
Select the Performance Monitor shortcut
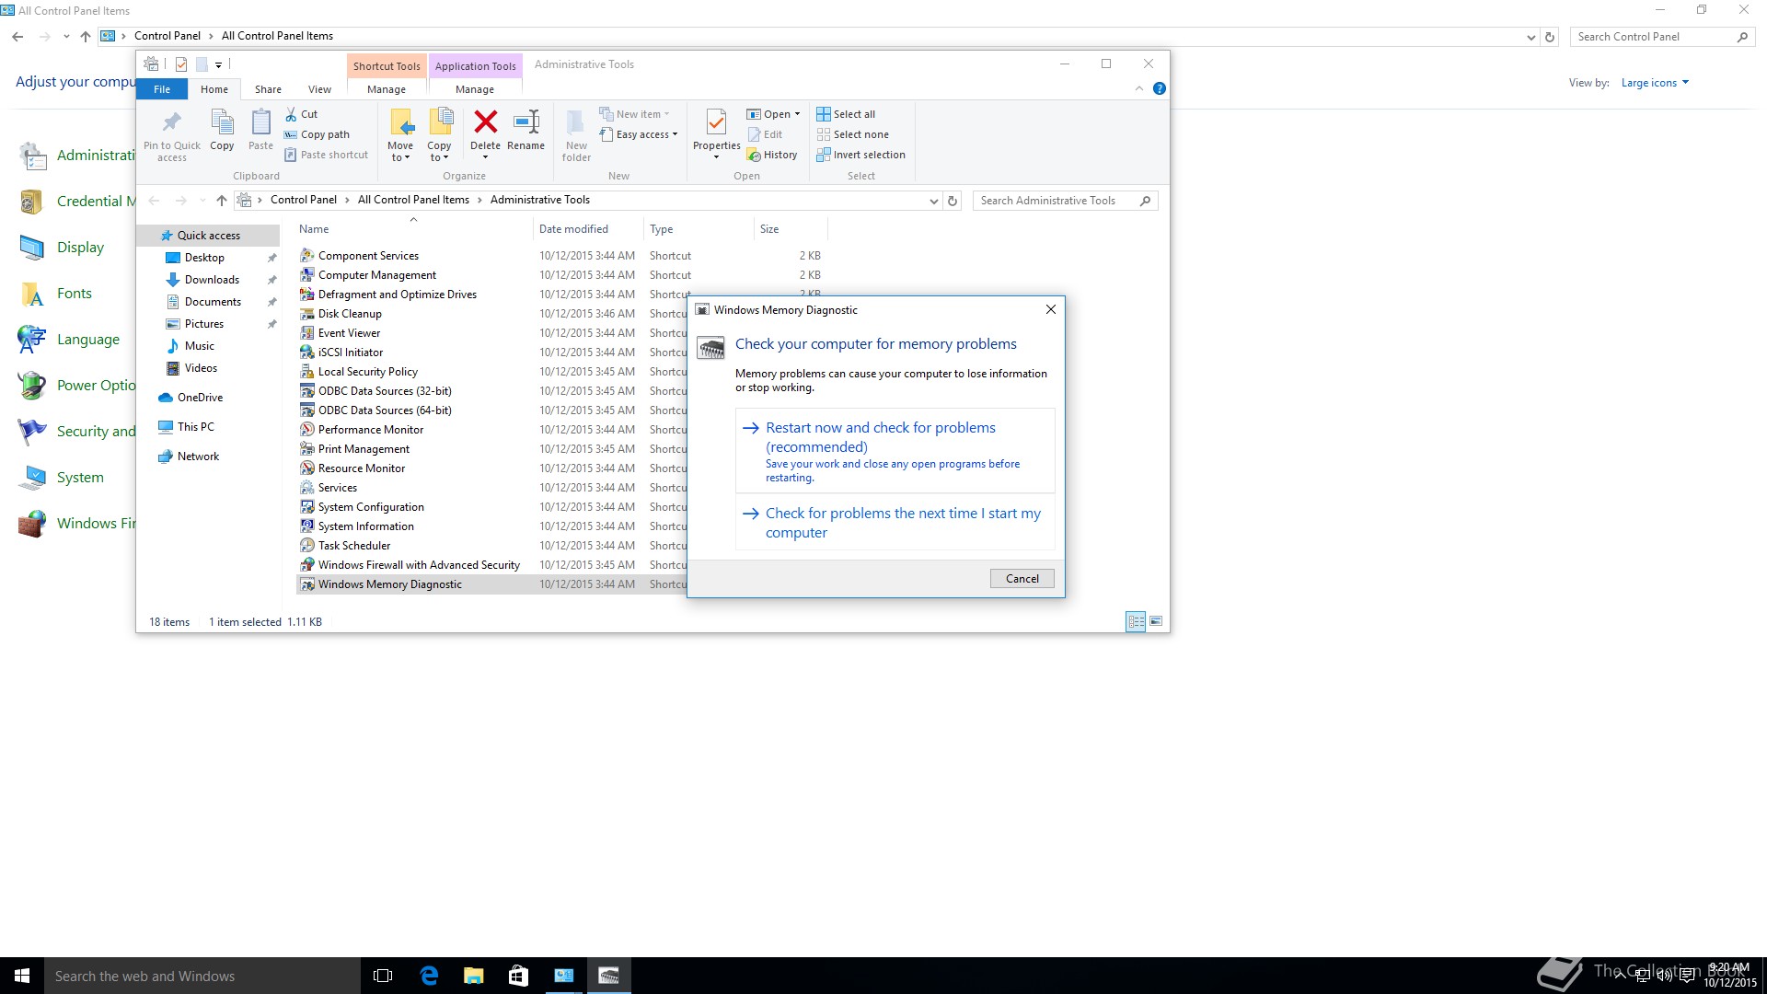(371, 430)
